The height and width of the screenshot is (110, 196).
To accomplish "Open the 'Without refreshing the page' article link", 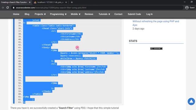I will [x=156, y=23].
